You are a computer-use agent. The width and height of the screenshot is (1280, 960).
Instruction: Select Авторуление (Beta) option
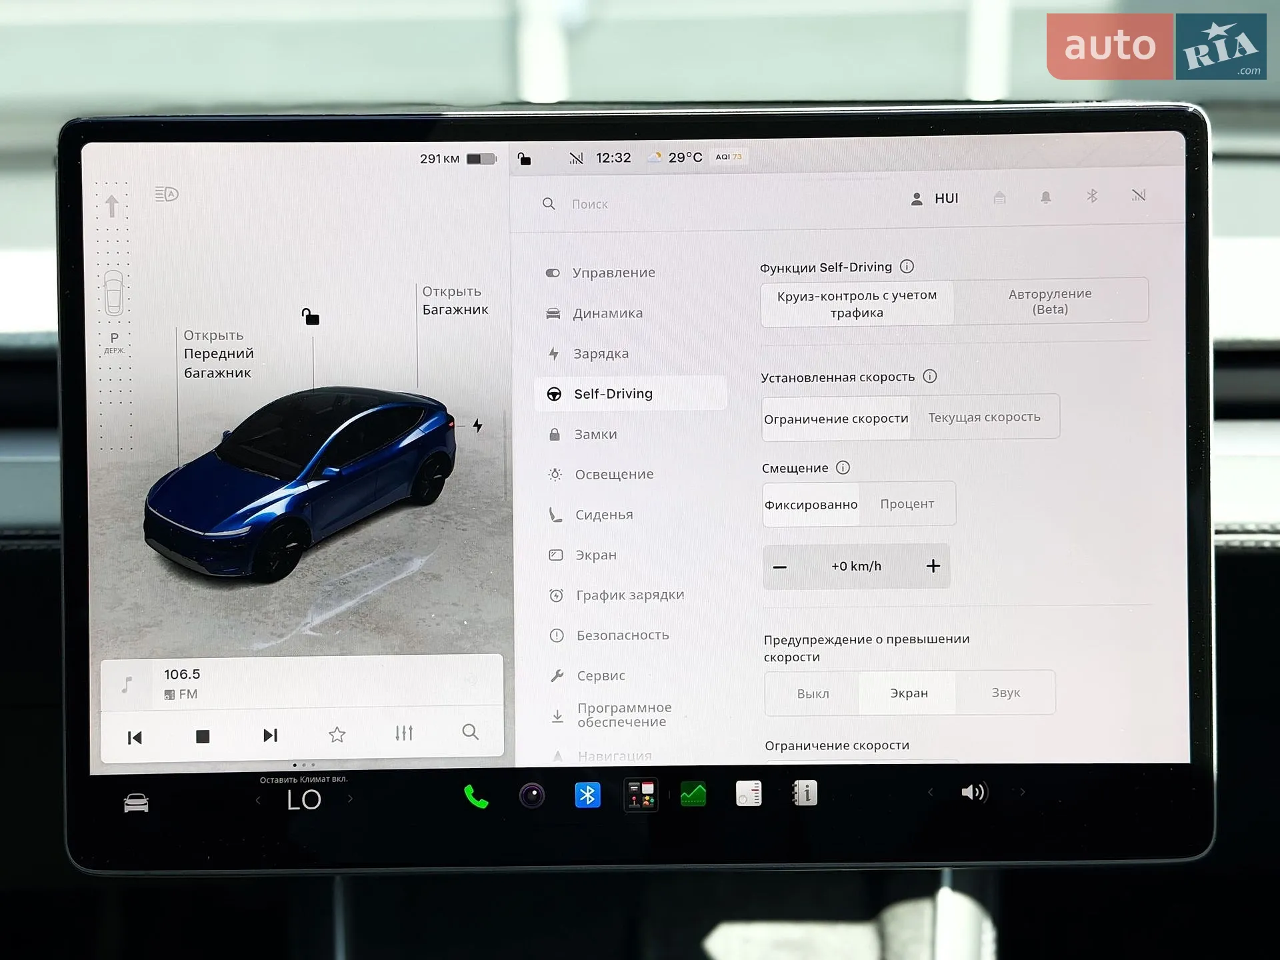[1050, 301]
